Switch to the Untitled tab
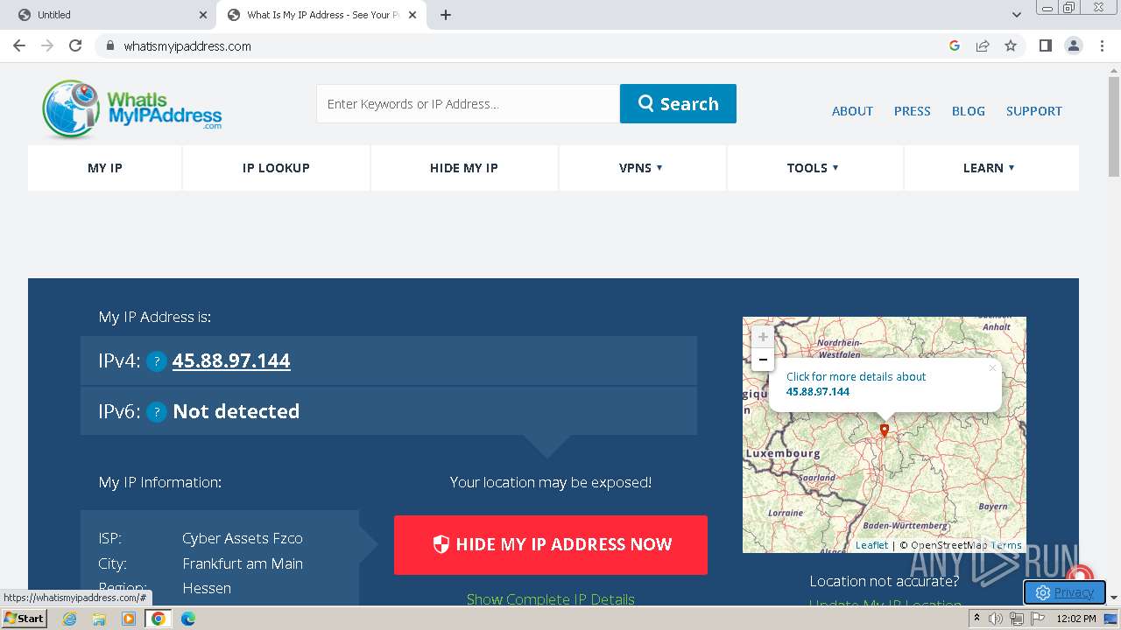The width and height of the screenshot is (1121, 630). 109,15
